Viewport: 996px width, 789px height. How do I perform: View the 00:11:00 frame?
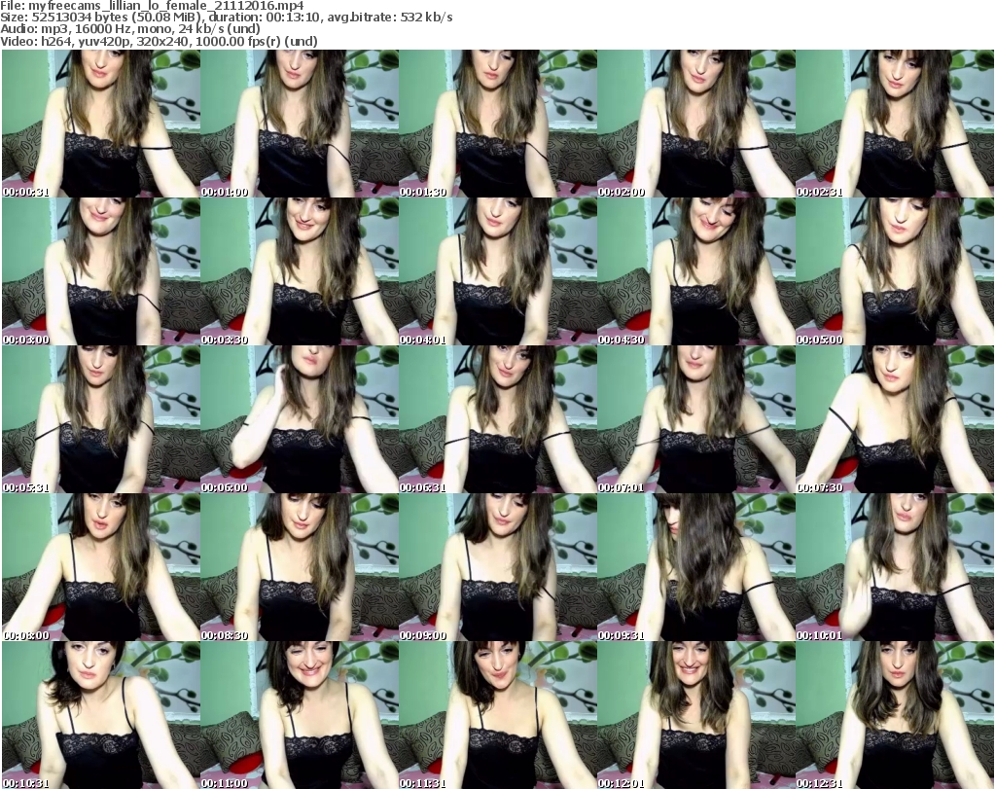click(300, 715)
